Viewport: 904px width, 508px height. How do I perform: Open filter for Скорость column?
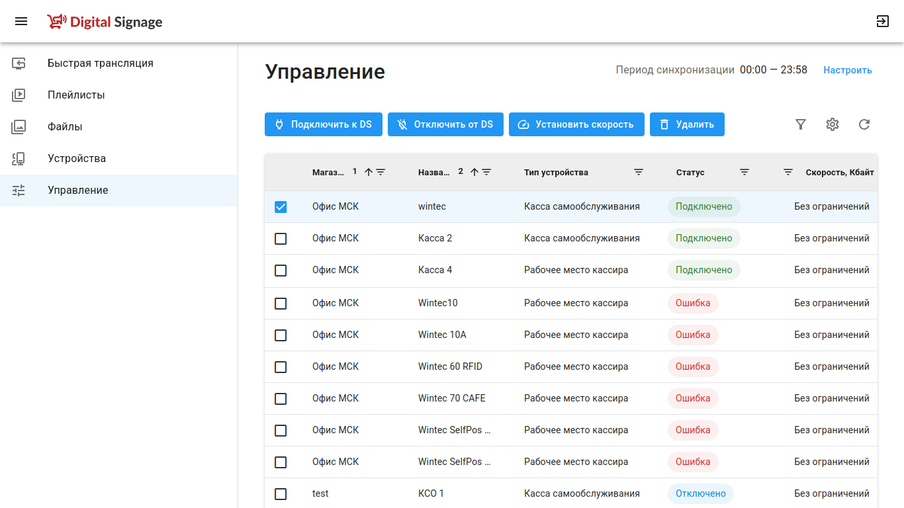coord(788,172)
